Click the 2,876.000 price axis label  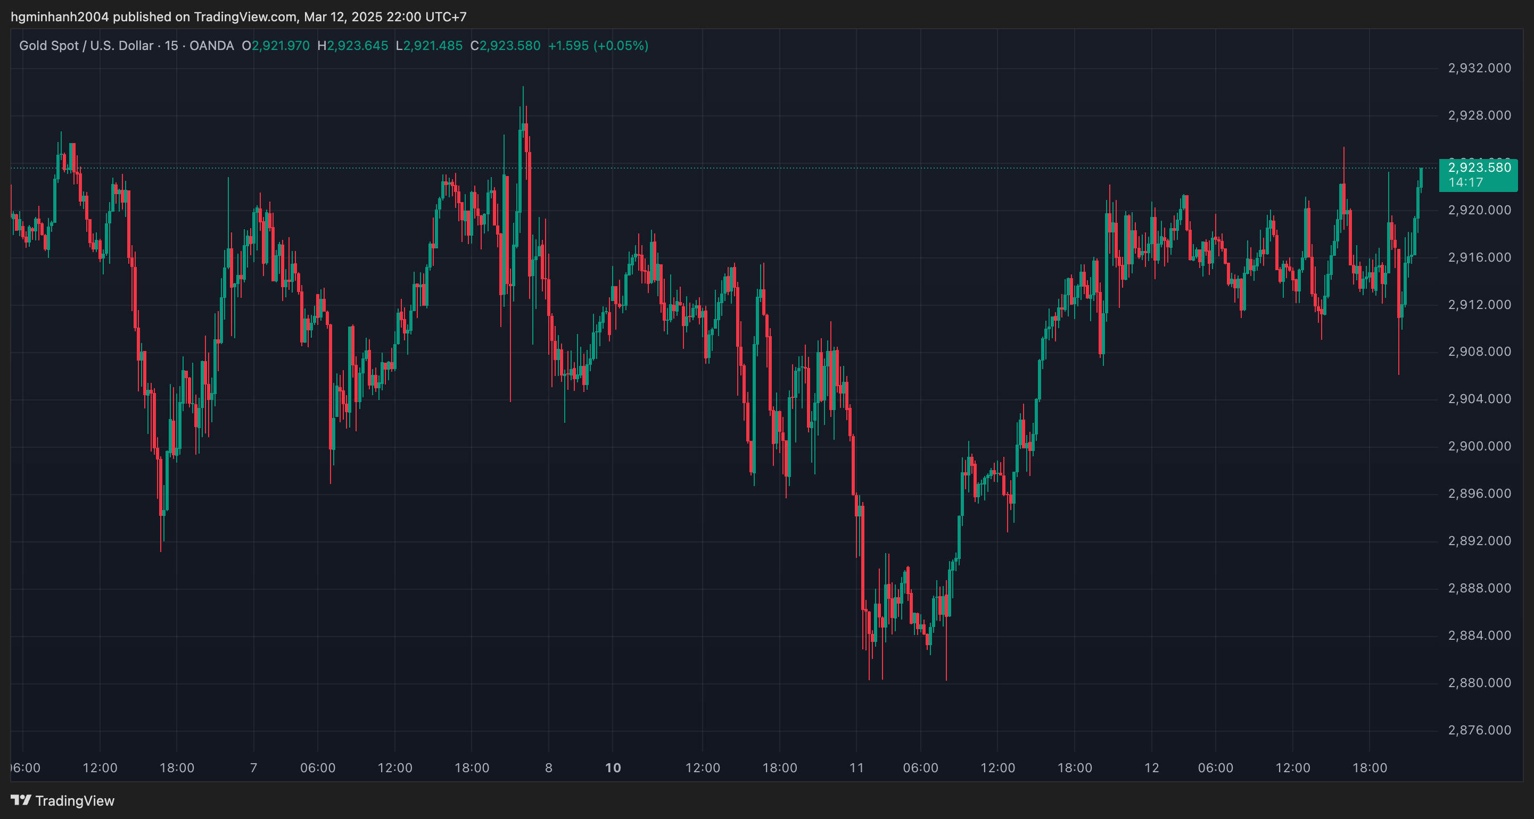[1479, 730]
